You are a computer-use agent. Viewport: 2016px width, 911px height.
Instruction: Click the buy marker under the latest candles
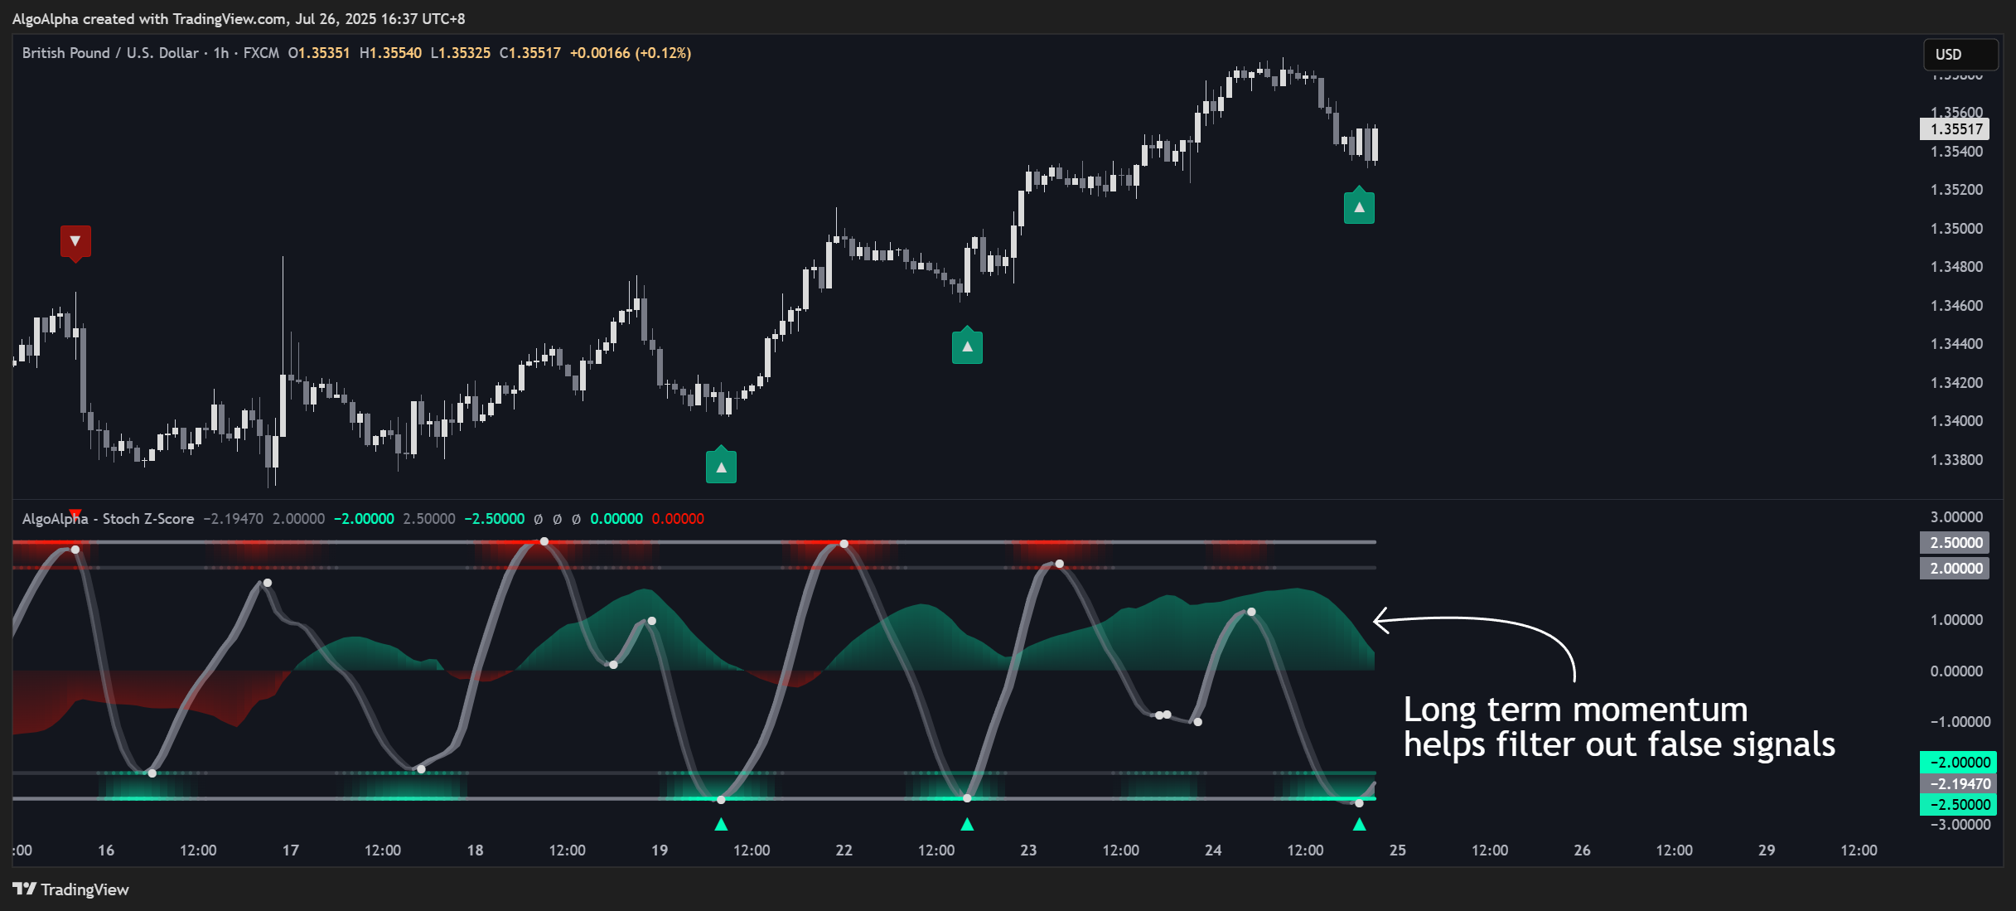(x=1359, y=207)
